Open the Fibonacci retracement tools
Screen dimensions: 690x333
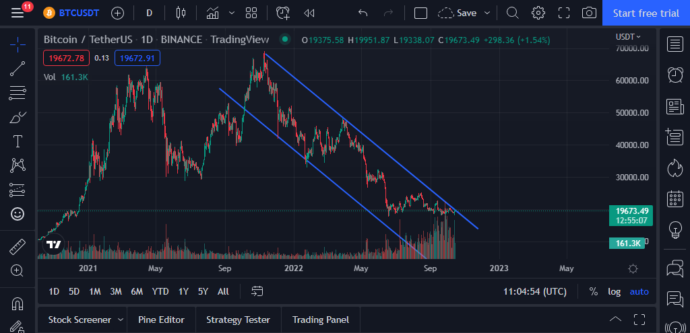click(18, 93)
